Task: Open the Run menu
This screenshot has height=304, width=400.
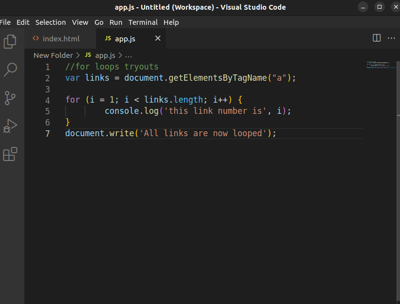Action: click(x=116, y=22)
